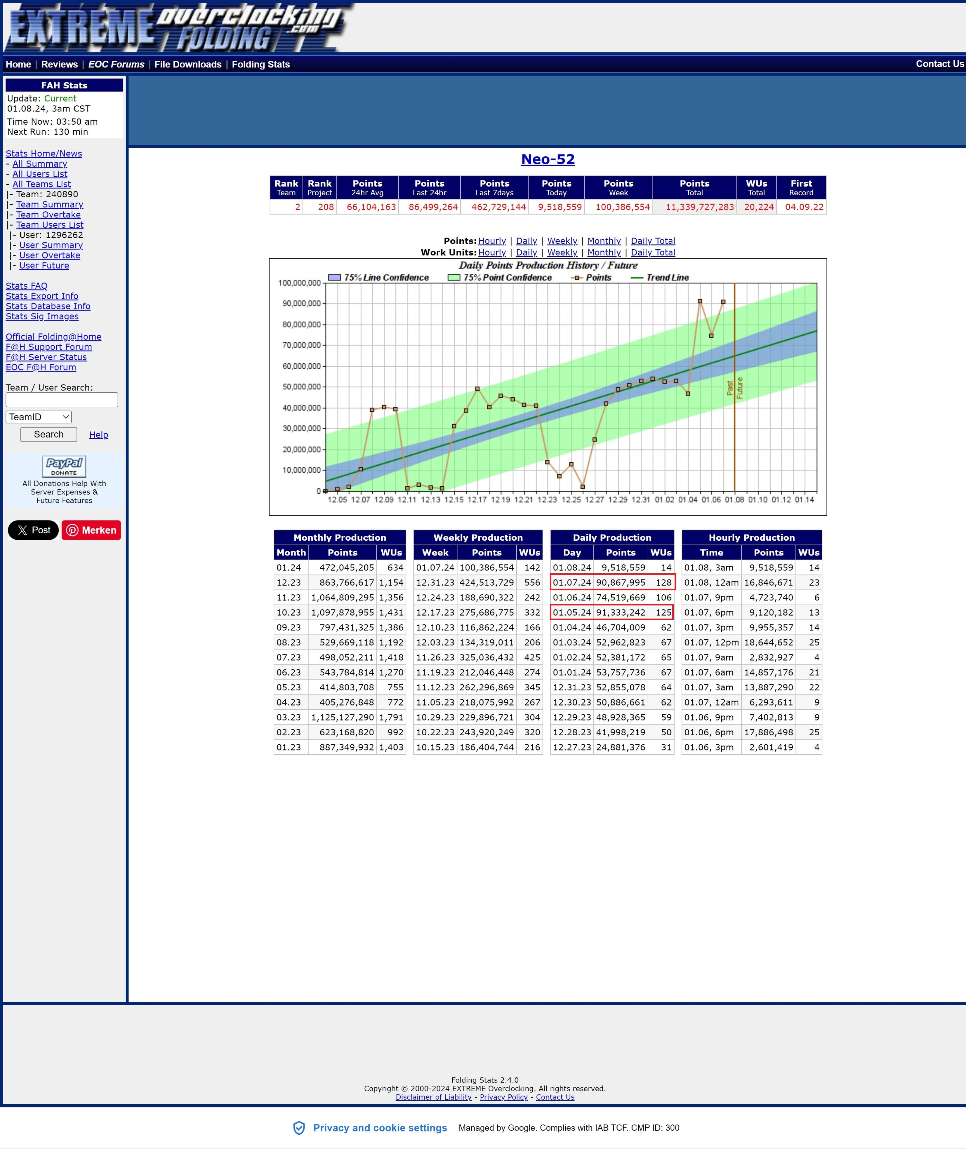
Task: Select Hourly in the Points row
Action: 492,241
